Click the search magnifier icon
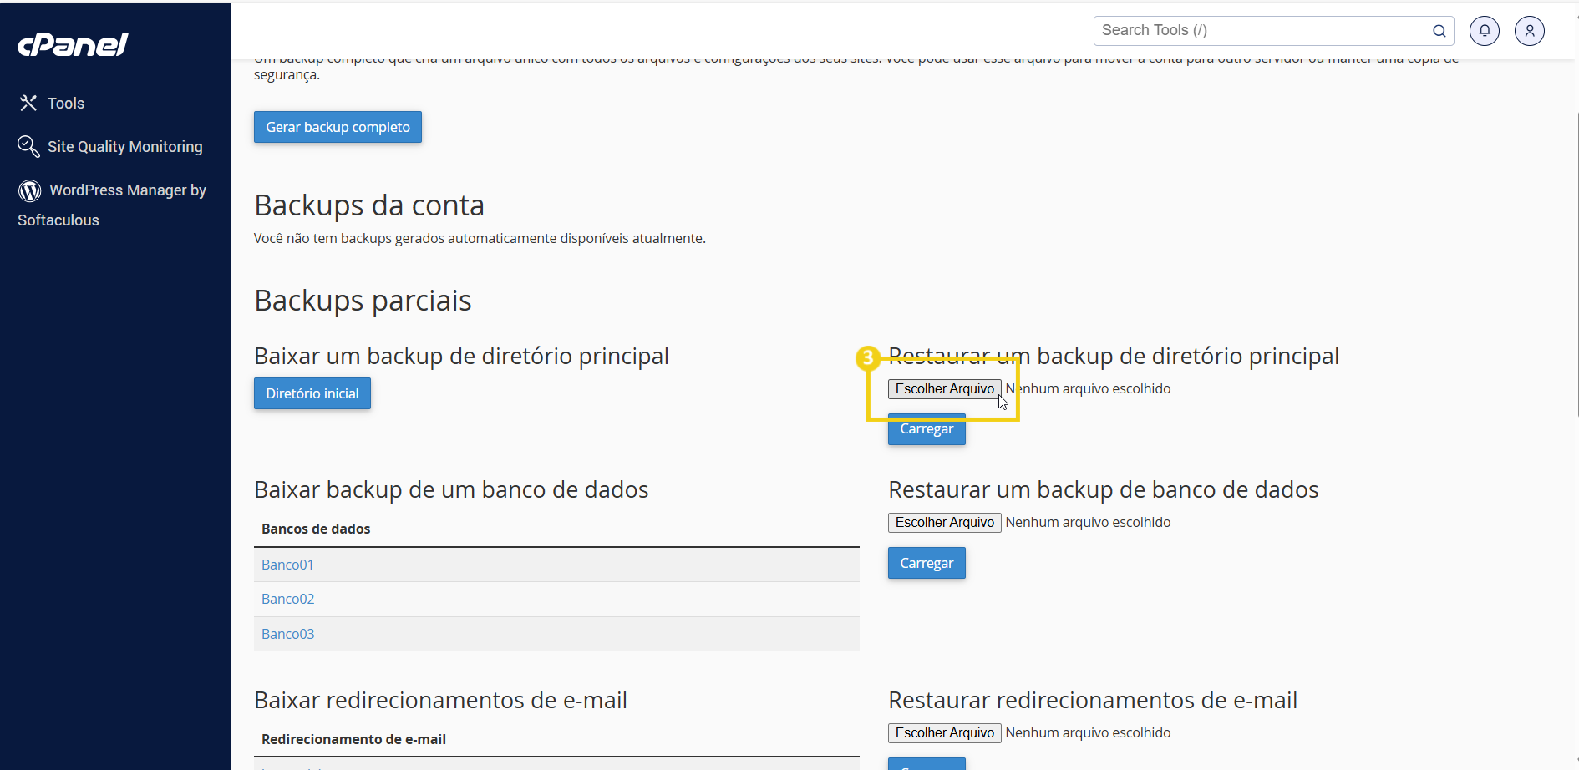This screenshot has height=770, width=1579. pos(1439,31)
